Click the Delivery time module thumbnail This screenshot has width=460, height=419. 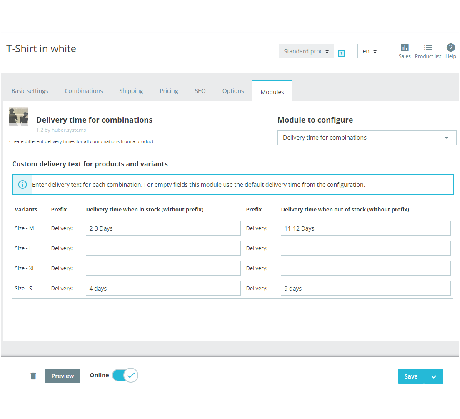pos(18,116)
